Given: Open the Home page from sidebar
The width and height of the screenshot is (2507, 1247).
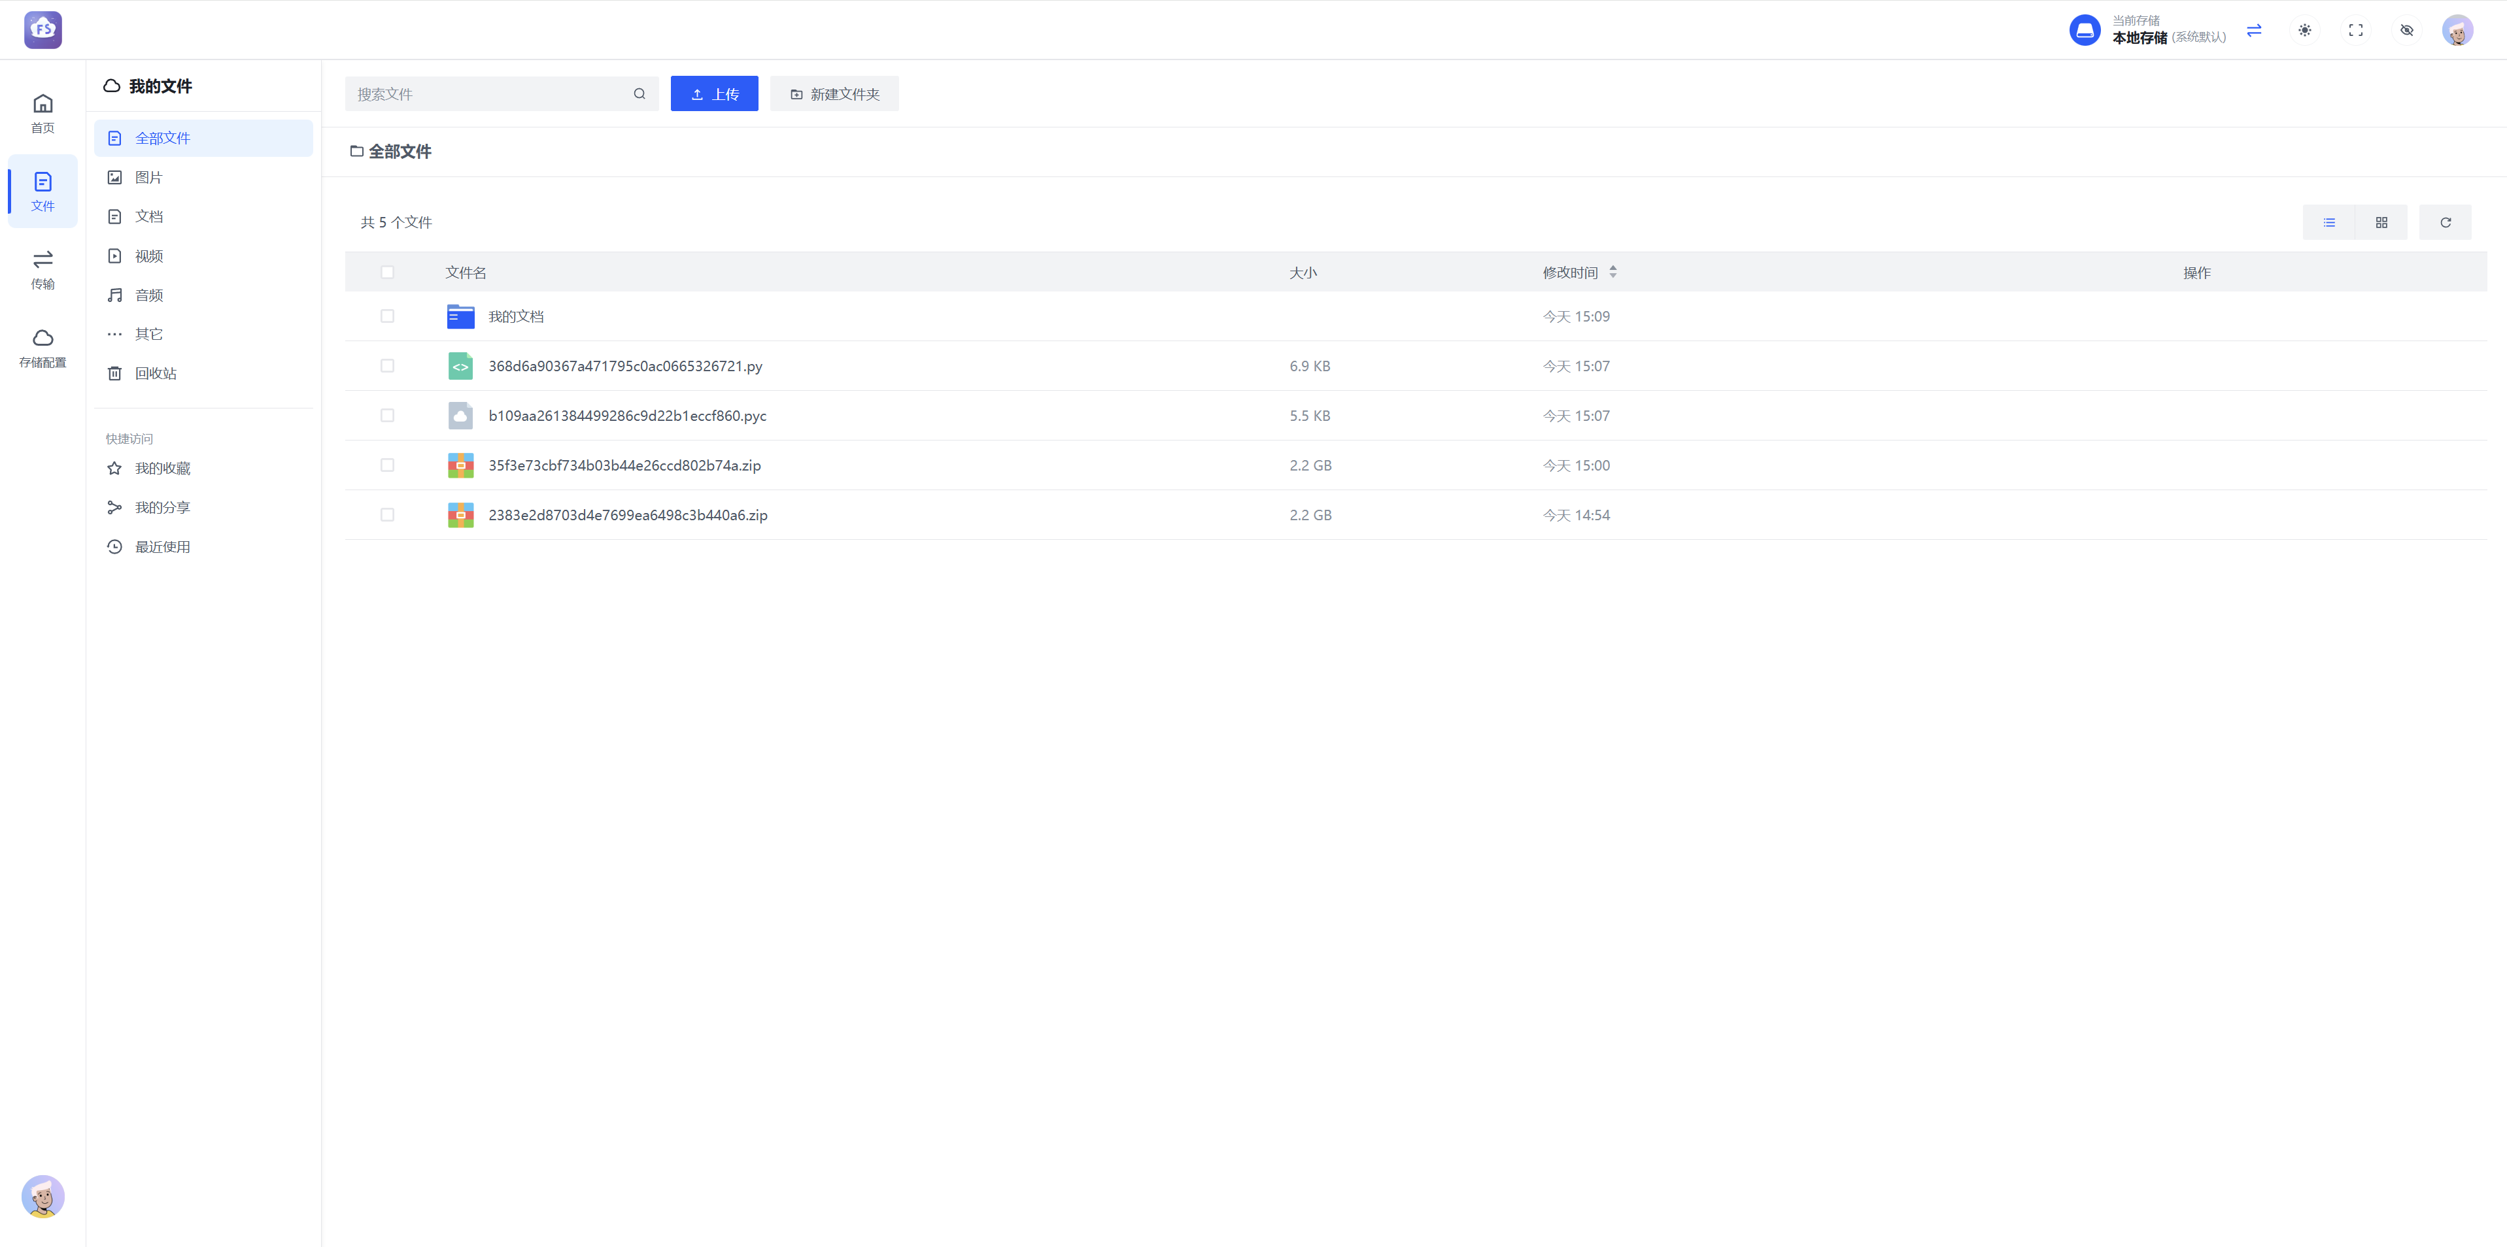Looking at the screenshot, I should [x=43, y=113].
